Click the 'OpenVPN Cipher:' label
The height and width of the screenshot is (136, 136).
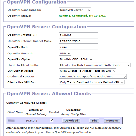19,59
